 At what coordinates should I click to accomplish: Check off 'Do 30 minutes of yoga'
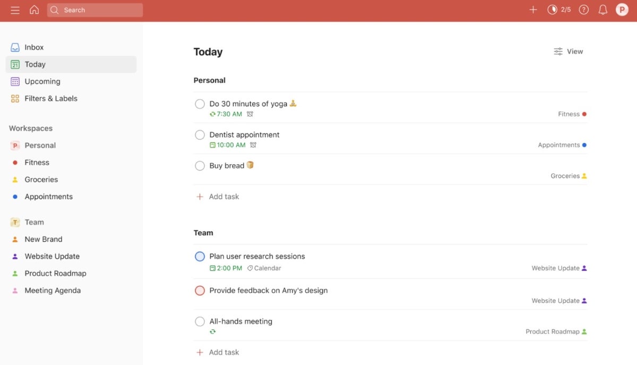[200, 104]
